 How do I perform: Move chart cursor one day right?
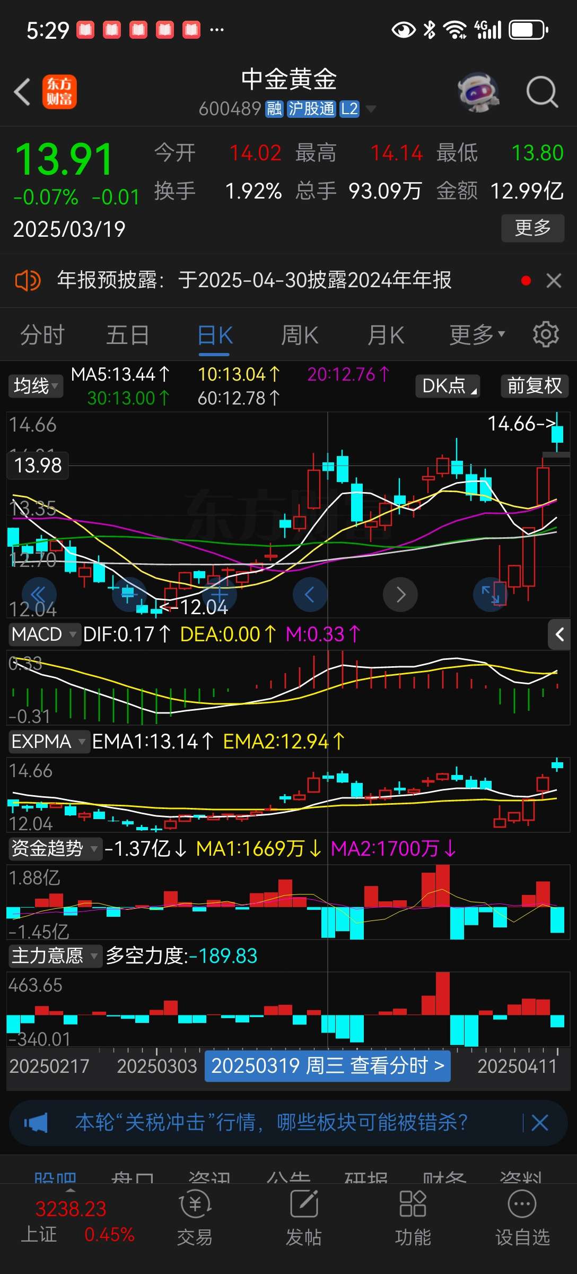pyautogui.click(x=400, y=594)
